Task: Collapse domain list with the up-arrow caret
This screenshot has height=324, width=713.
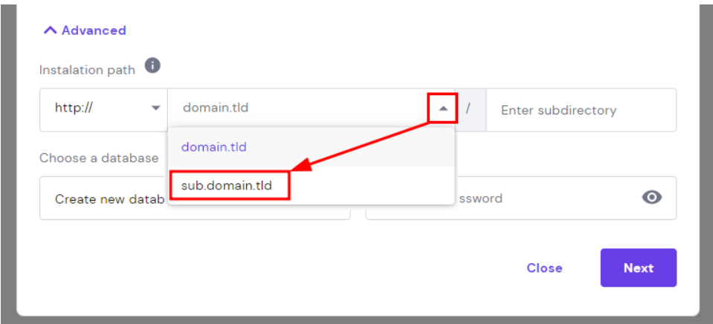Action: [x=443, y=108]
